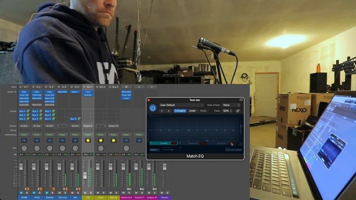This screenshot has height=200, width=356.
Task: Click the waveform icon on Test mic strip
Action: (62, 141)
